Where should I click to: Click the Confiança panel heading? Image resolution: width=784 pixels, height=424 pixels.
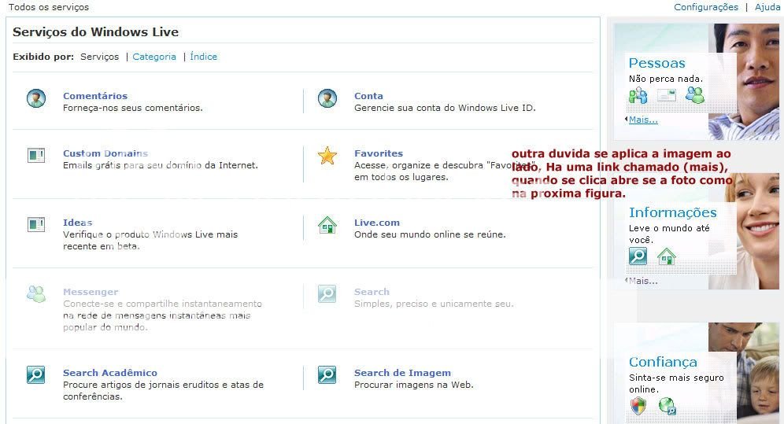663,362
